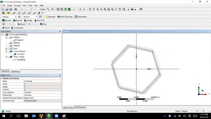Image resolution: width=211 pixels, height=119 pixels.
Task: Click the Sweep tool
Action: tap(28, 20)
